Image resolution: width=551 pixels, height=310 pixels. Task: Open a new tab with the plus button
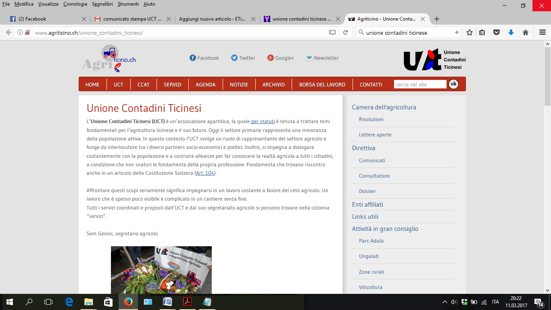(x=437, y=19)
